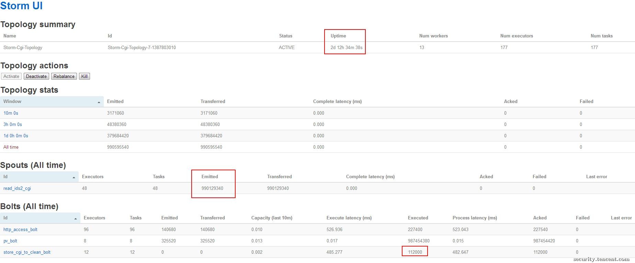This screenshot has height=263, width=635.
Task: Sort Bolts table by Id column
Action: tap(40, 218)
